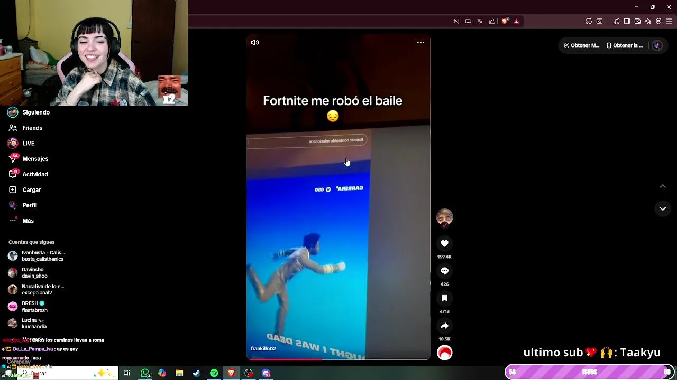The image size is (677, 380).
Task: Click the translate page icon
Action: (x=480, y=21)
